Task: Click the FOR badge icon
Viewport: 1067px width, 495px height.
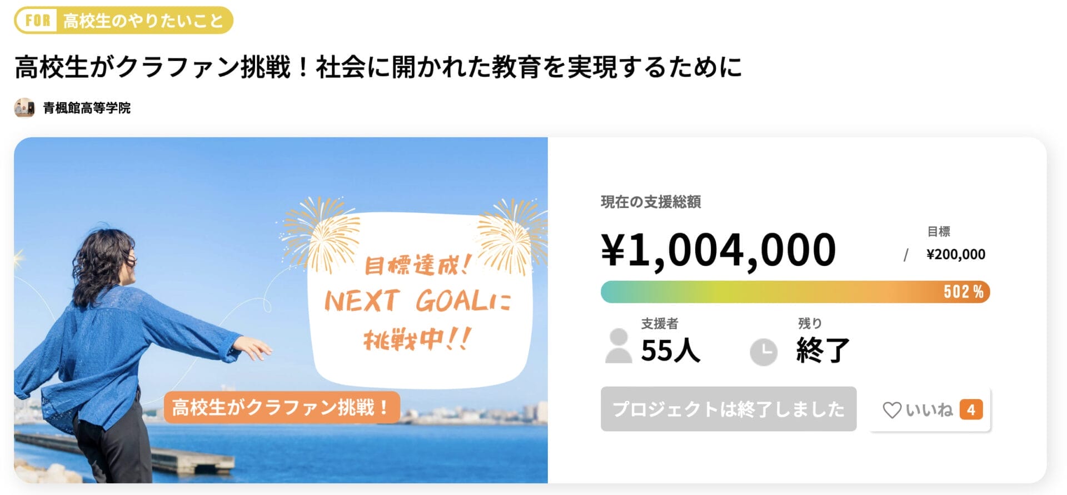Action: coord(36,18)
